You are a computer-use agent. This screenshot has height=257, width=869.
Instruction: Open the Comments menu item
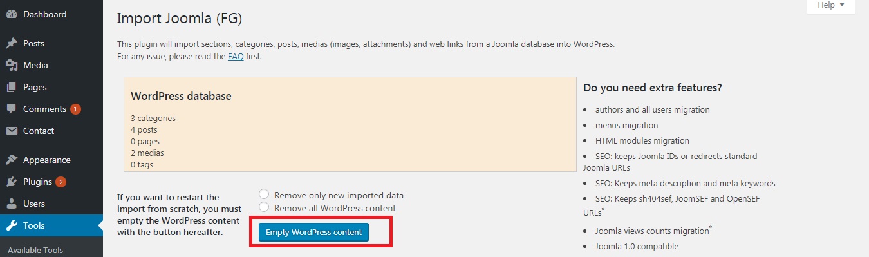point(44,109)
